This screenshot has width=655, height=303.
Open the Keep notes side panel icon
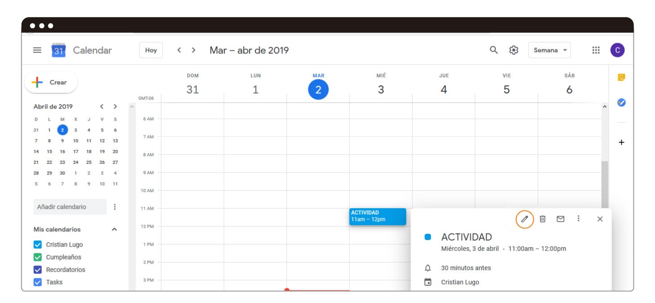(x=621, y=78)
